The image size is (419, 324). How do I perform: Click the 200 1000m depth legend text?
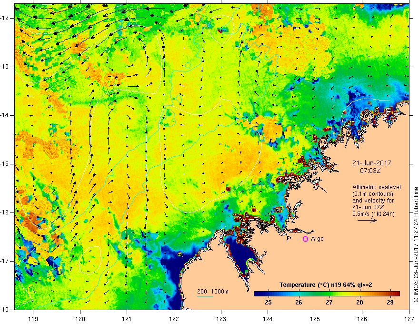(x=213, y=292)
